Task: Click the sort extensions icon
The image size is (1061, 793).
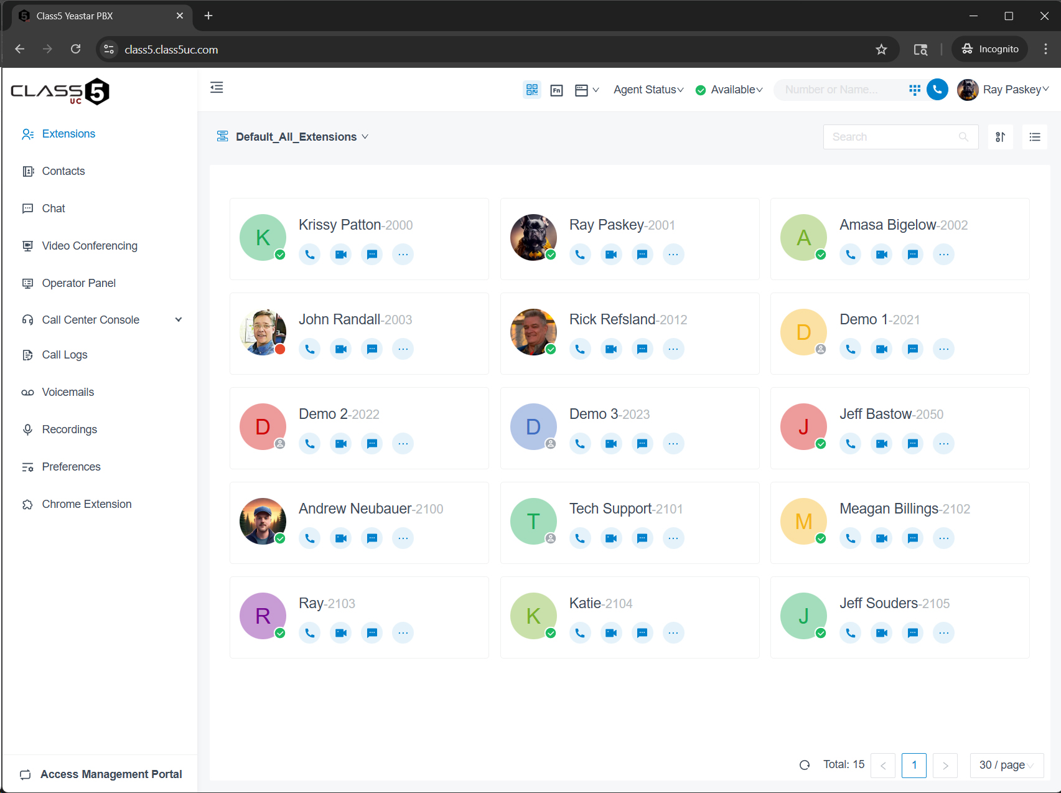Action: click(x=1000, y=137)
